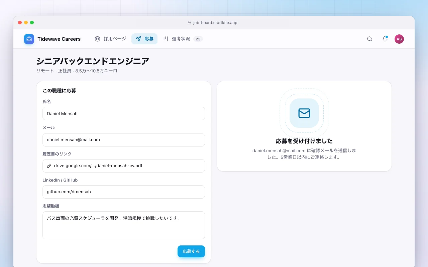
Task: Click the 履歴書のリンク input field
Action: coord(124,166)
